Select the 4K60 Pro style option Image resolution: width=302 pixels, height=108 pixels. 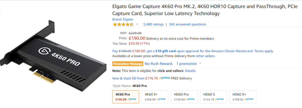click(126, 97)
